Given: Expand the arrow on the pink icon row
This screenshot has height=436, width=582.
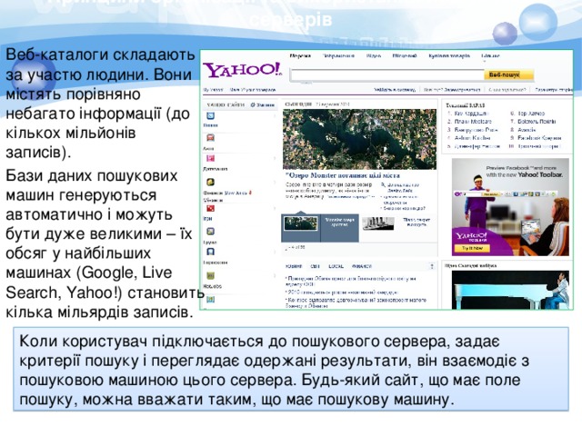Looking at the screenshot, I should (x=275, y=158).
